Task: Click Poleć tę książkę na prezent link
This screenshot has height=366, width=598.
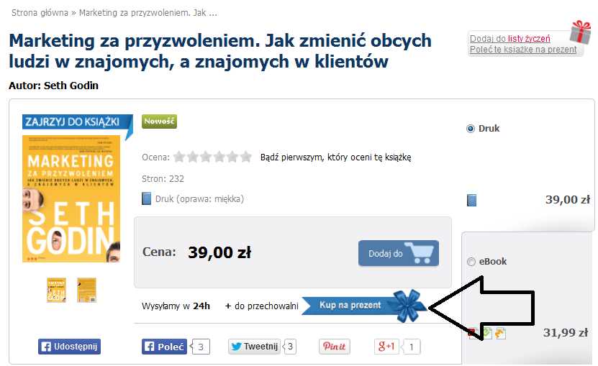Action: point(523,49)
